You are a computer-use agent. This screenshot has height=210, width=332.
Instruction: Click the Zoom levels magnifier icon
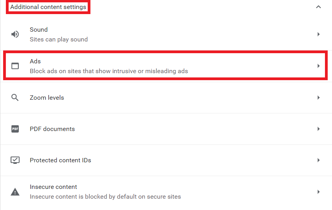[15, 97]
